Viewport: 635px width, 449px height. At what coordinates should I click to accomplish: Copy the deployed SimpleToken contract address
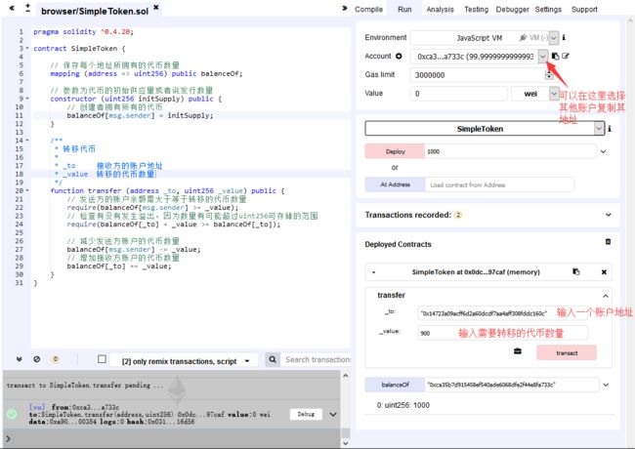pos(575,271)
